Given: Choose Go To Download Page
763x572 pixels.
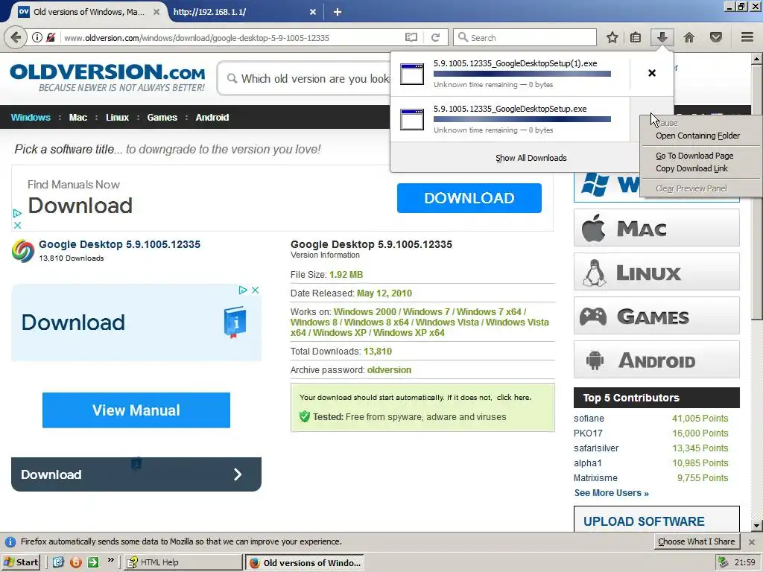Looking at the screenshot, I should [694, 156].
